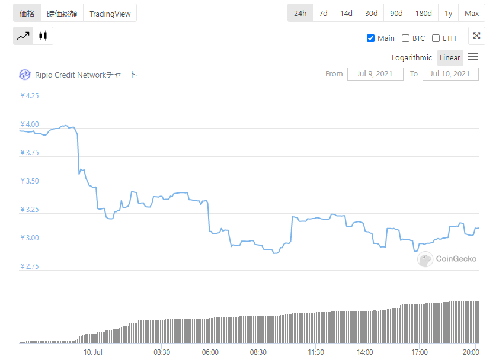Screen dimensions: 496x363
Task: Click the 14:00 time label
Action: [x=364, y=352]
